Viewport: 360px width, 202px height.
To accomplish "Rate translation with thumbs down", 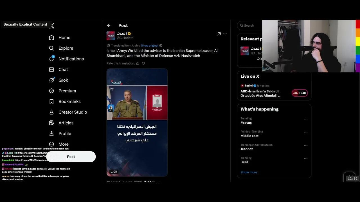I will 143,63.
